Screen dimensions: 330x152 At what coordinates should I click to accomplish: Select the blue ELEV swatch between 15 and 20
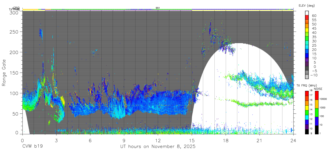[307, 51]
